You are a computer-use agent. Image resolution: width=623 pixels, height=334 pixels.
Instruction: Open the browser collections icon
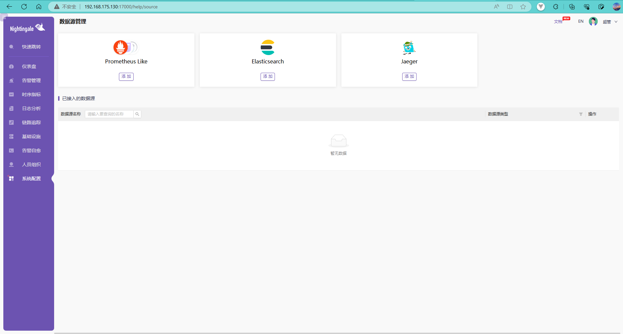[572, 7]
